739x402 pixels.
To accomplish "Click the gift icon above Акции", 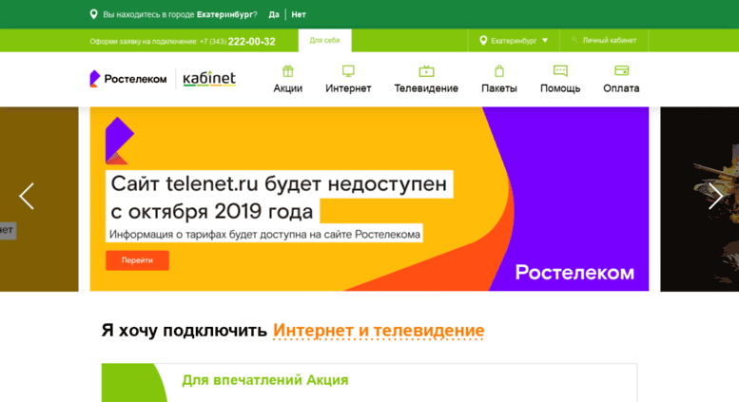I will pyautogui.click(x=288, y=71).
